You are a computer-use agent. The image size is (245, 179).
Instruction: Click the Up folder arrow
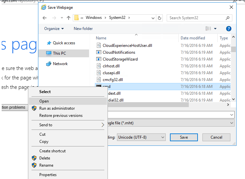coord(68,18)
